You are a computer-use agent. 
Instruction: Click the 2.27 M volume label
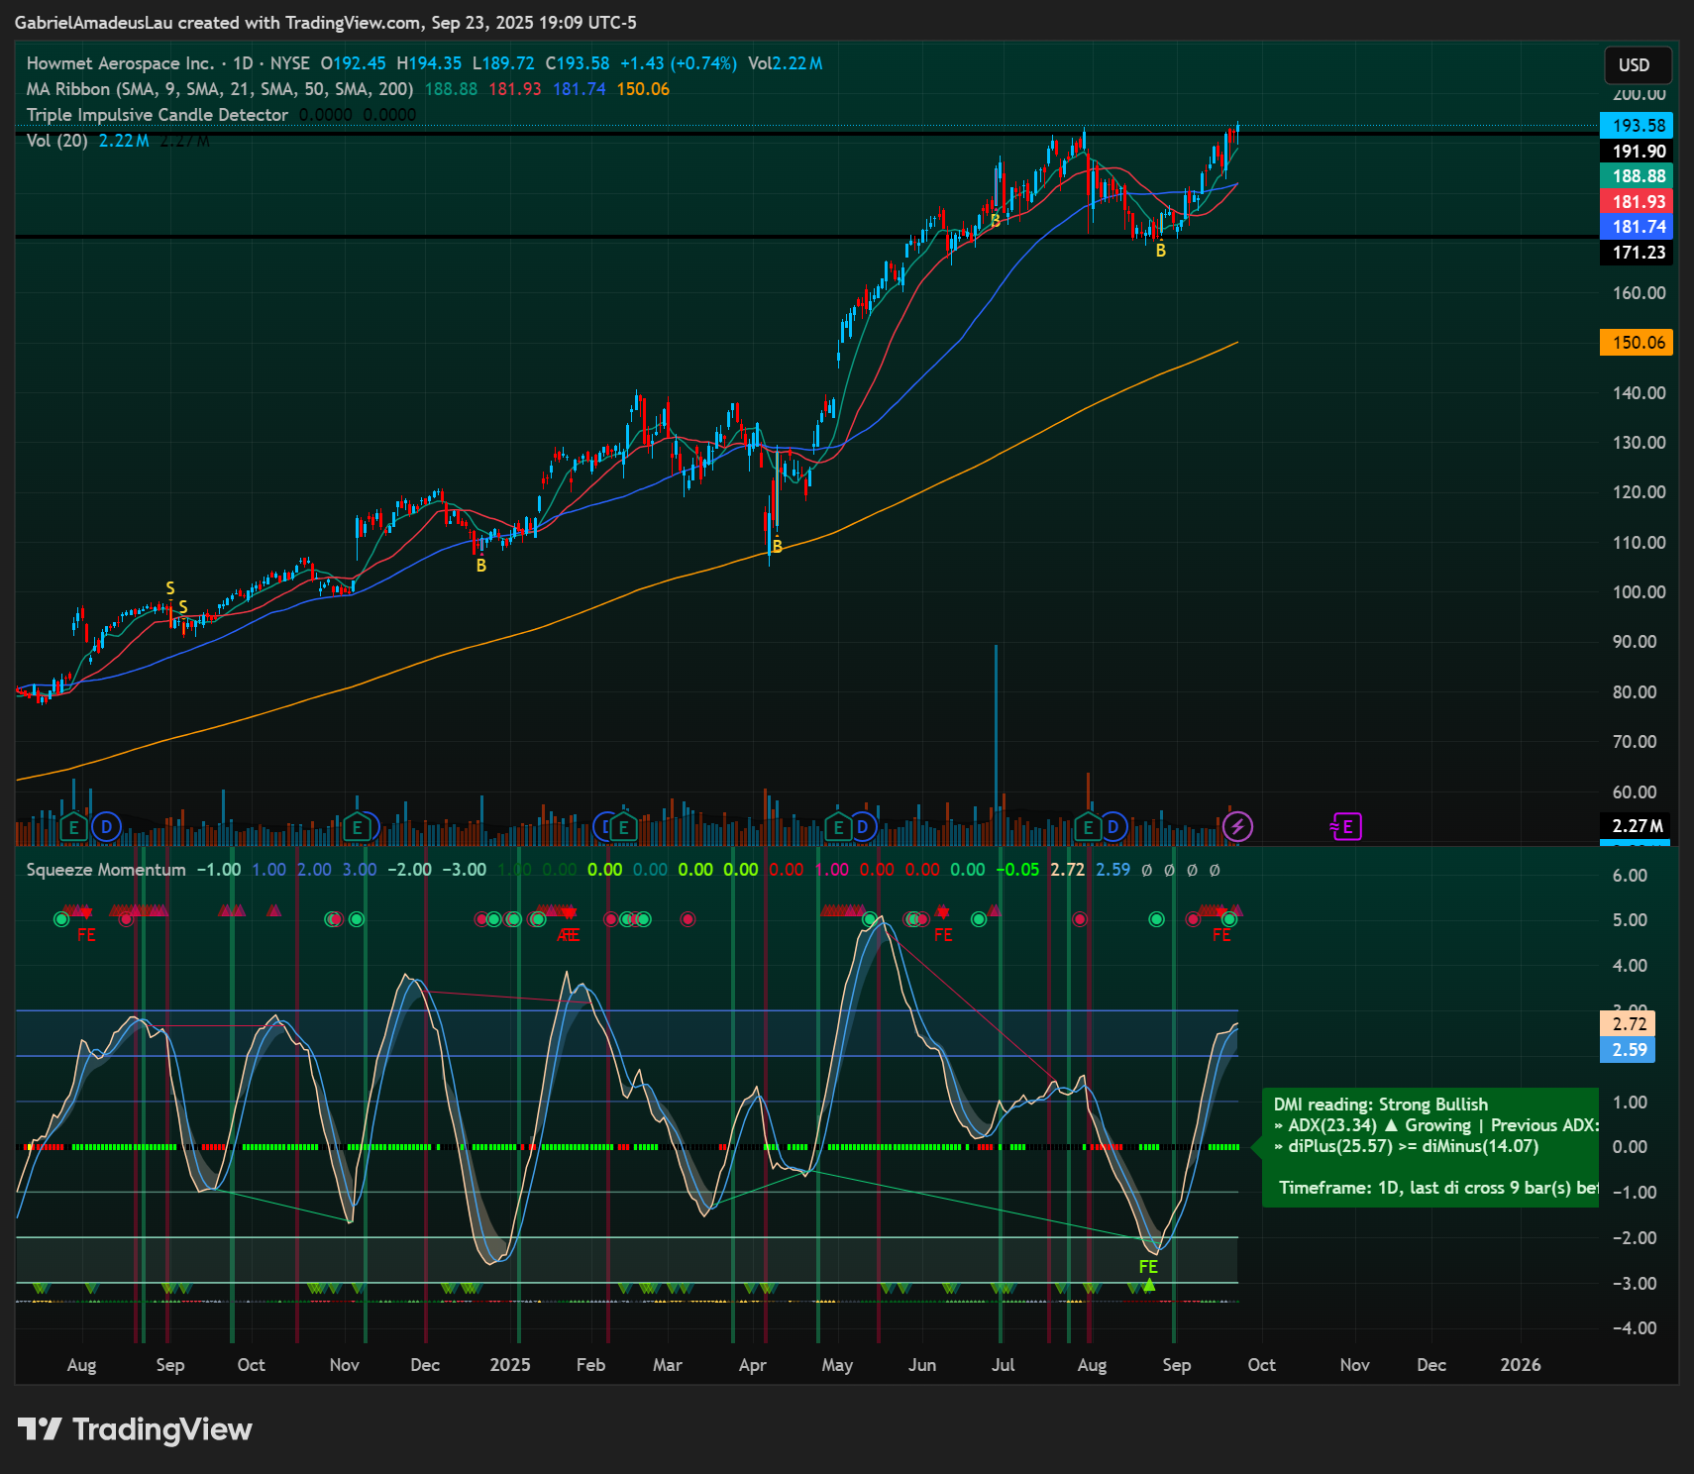1637,826
